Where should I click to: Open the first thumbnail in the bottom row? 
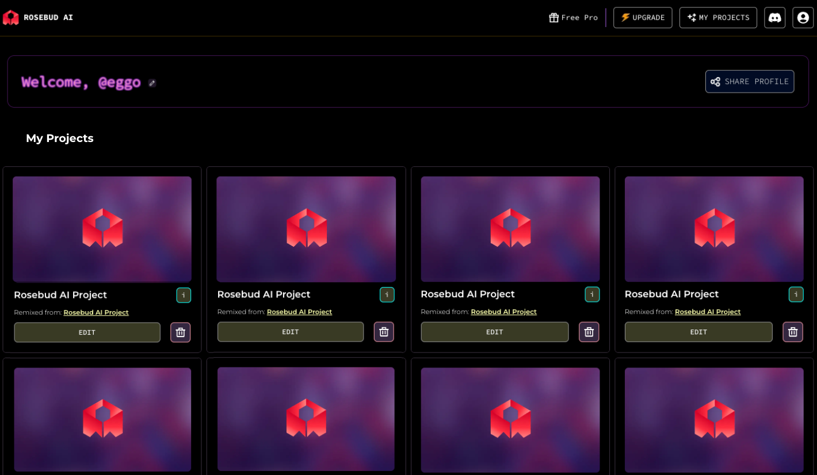(102, 420)
